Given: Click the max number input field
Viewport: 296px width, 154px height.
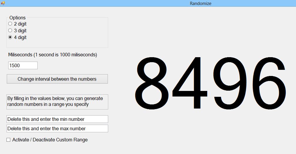Looking at the screenshot, I should coord(57,128).
